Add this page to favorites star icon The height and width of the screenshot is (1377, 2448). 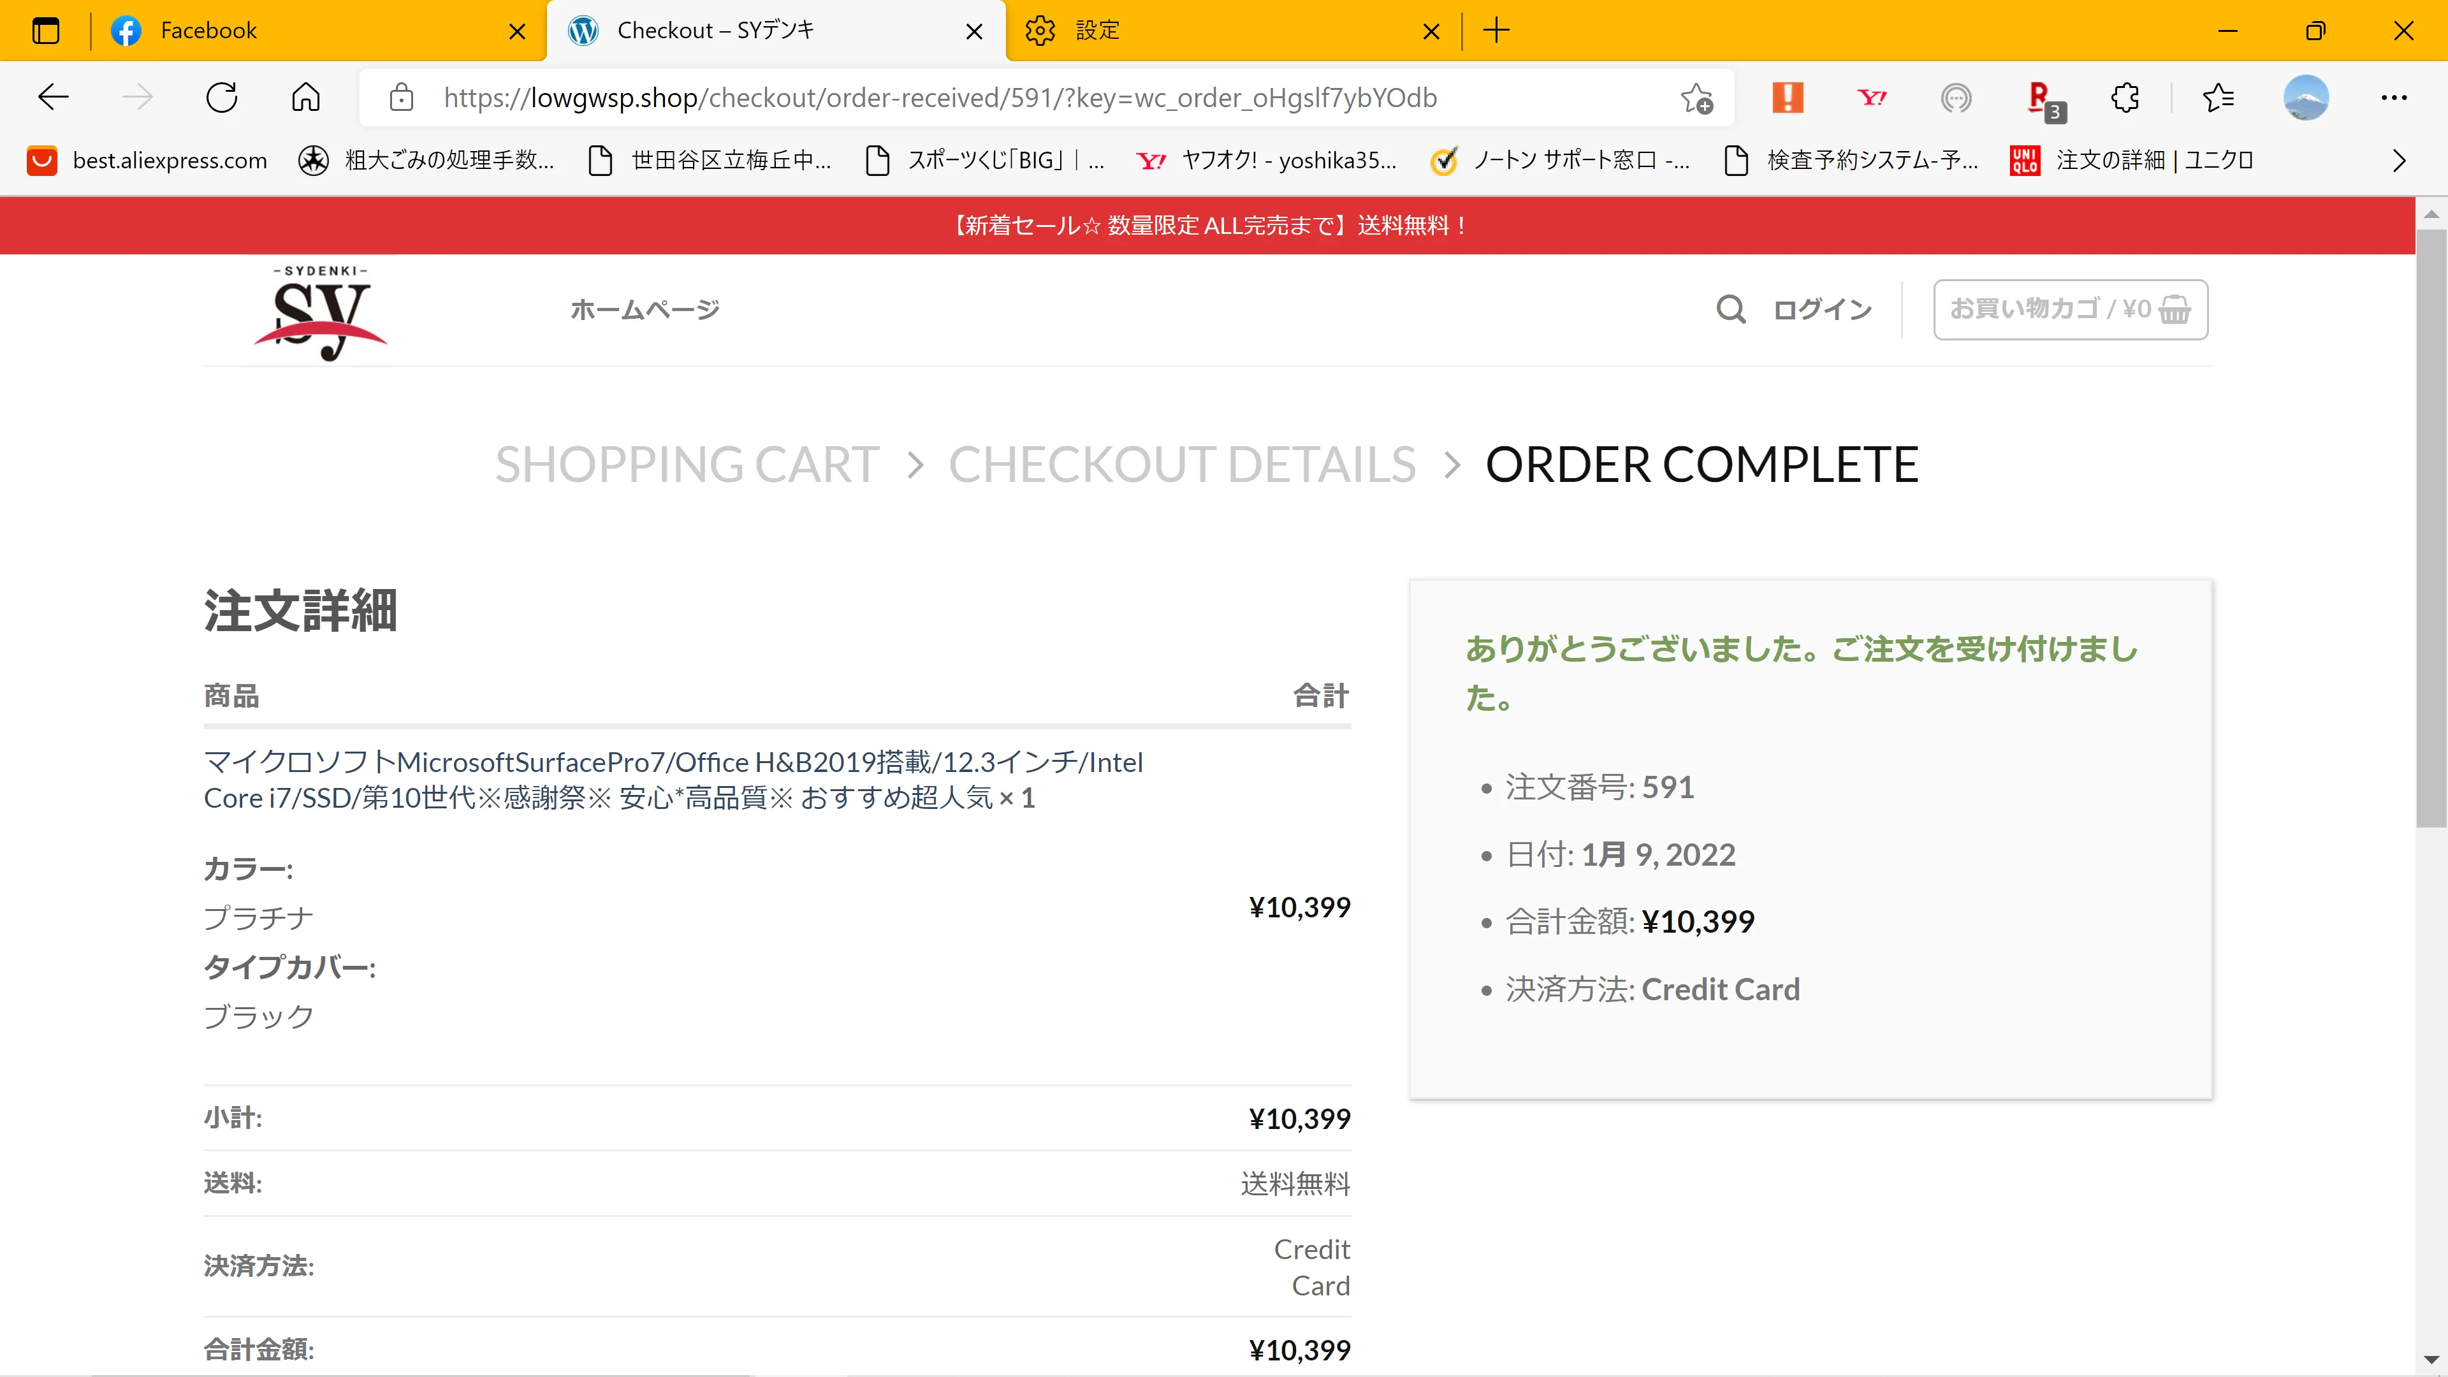tap(1696, 97)
